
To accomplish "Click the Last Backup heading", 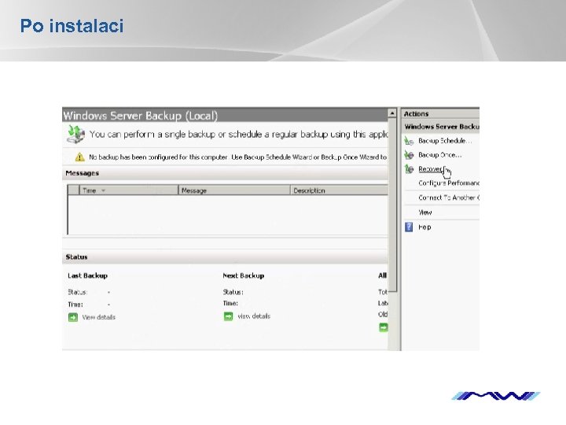I will coord(88,275).
